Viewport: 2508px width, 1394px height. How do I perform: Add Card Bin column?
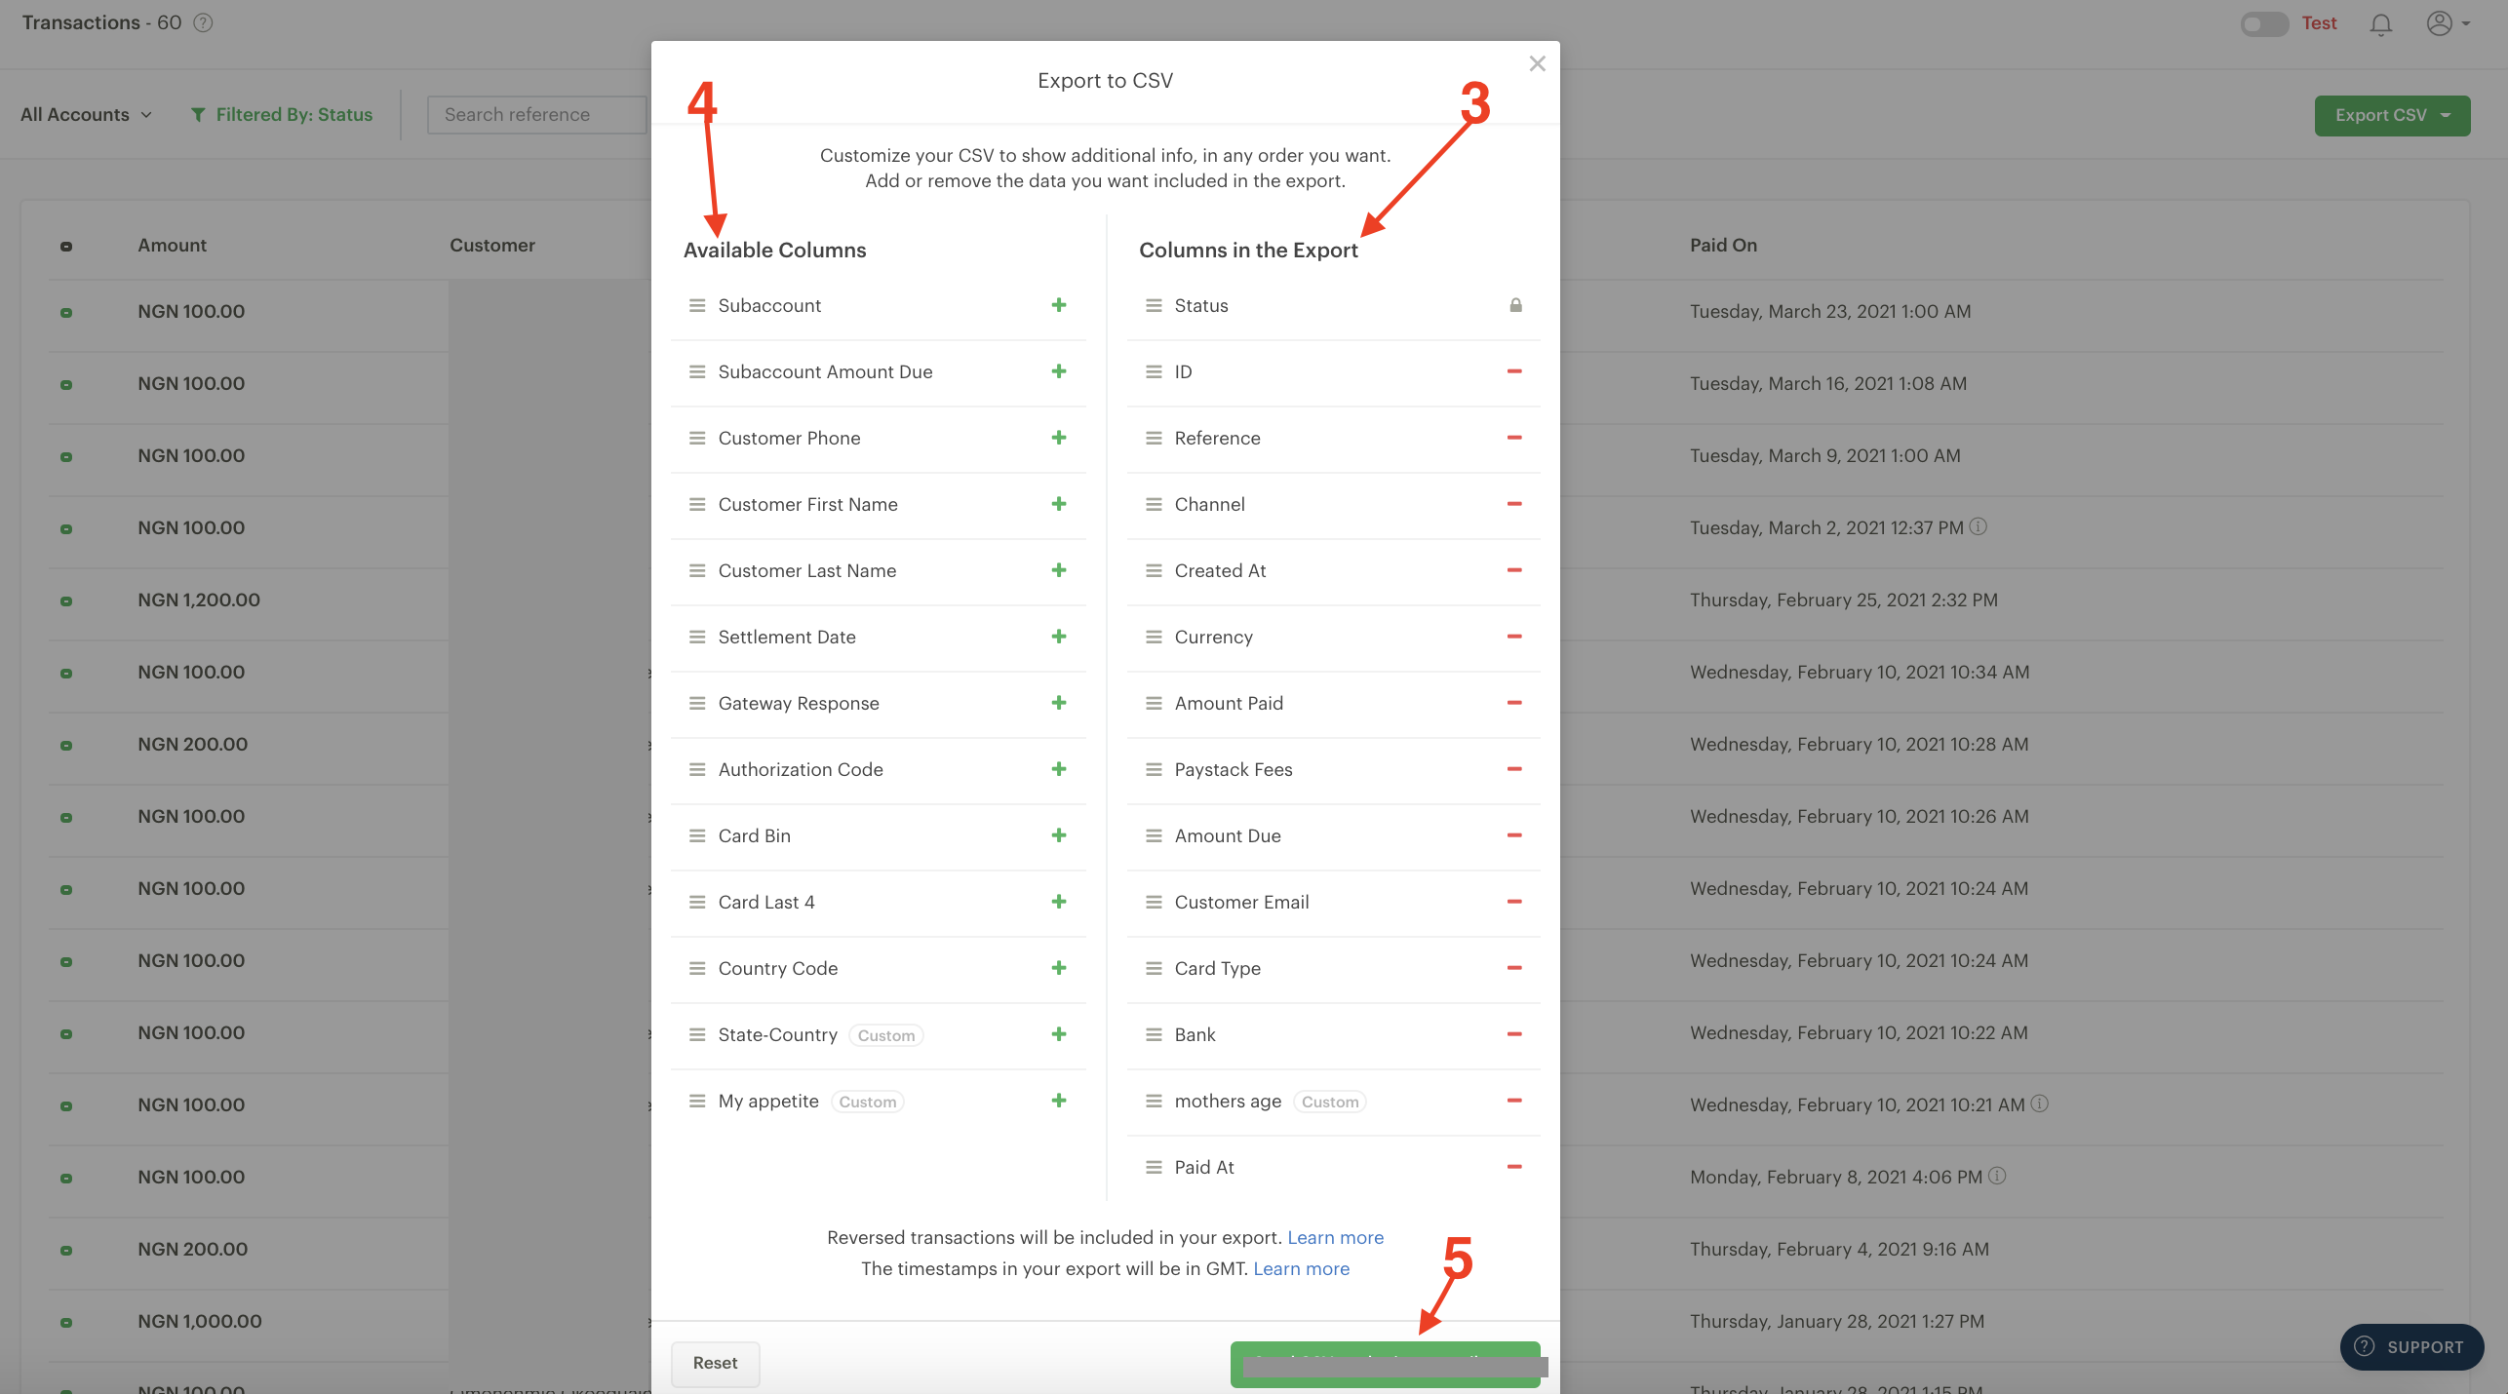tap(1059, 835)
